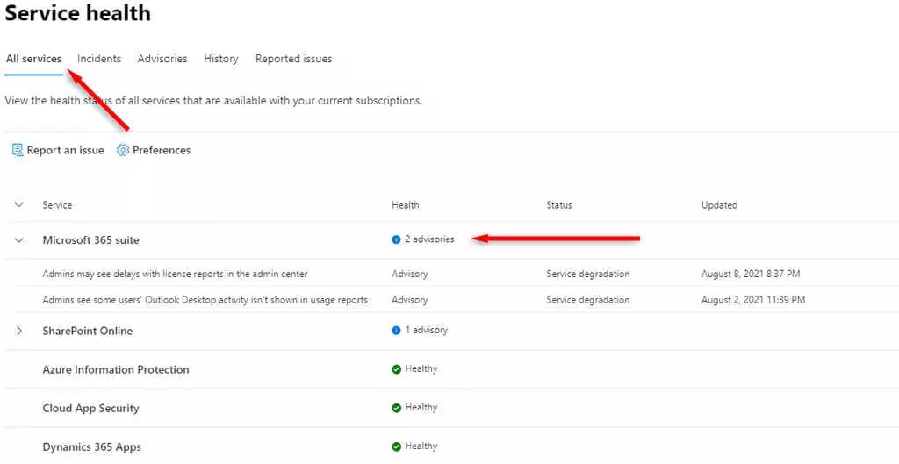Select Cloud App Security service
The width and height of the screenshot is (899, 464).
click(90, 409)
